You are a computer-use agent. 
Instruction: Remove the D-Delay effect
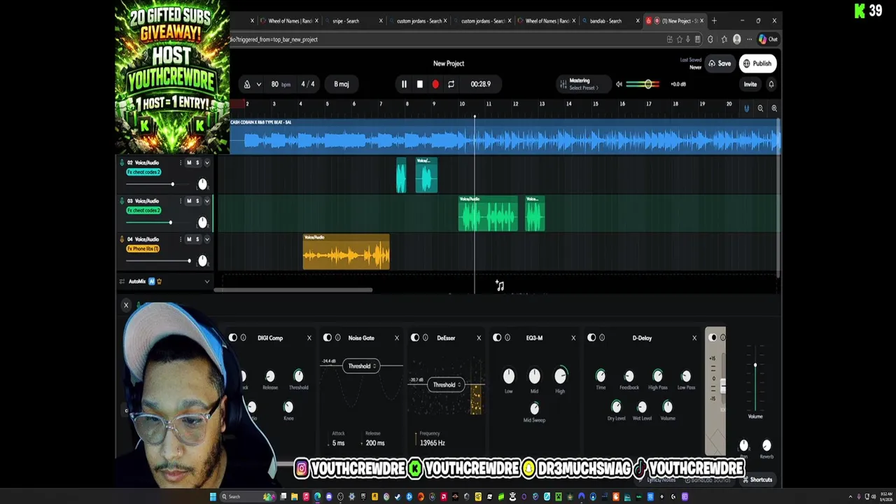tap(694, 338)
